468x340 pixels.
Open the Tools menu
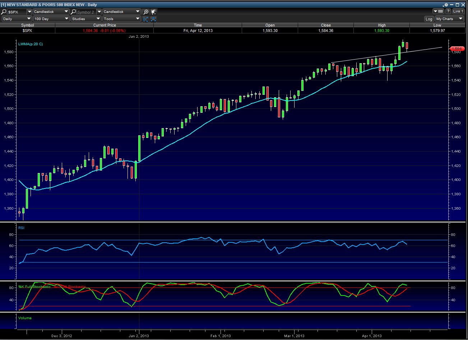click(121, 19)
